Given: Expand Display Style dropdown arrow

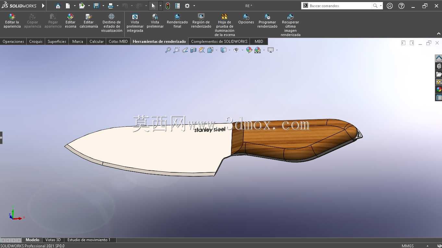Looking at the screenshot, I should [x=229, y=50].
